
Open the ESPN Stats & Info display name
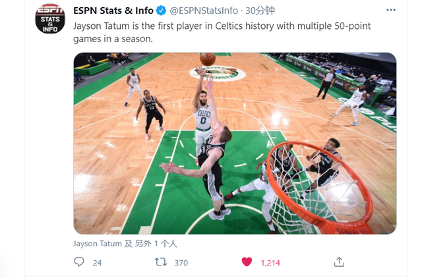(x=113, y=11)
